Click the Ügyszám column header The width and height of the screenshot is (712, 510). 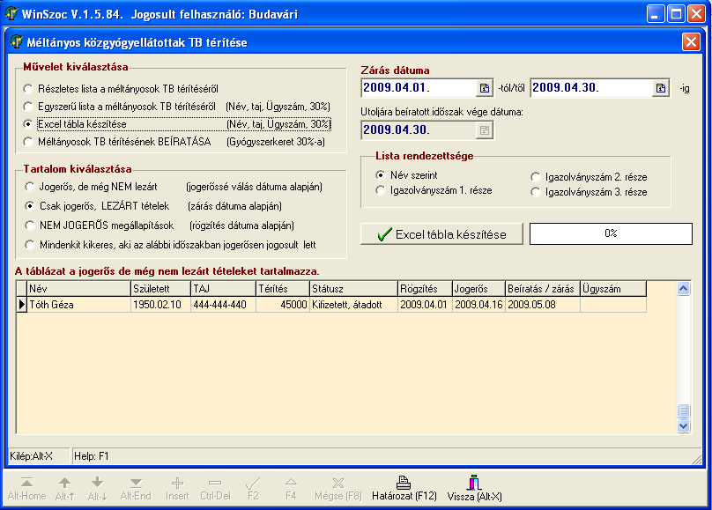[613, 289]
